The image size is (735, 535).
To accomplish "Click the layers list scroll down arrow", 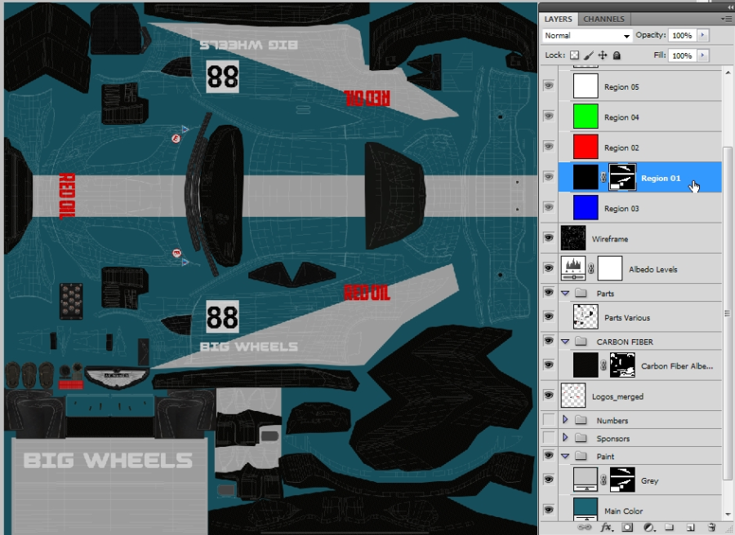I will tap(728, 514).
